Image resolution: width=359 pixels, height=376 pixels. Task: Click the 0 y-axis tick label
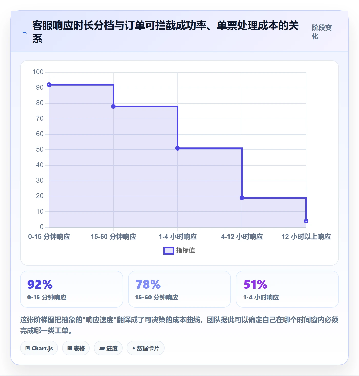pos(42,227)
